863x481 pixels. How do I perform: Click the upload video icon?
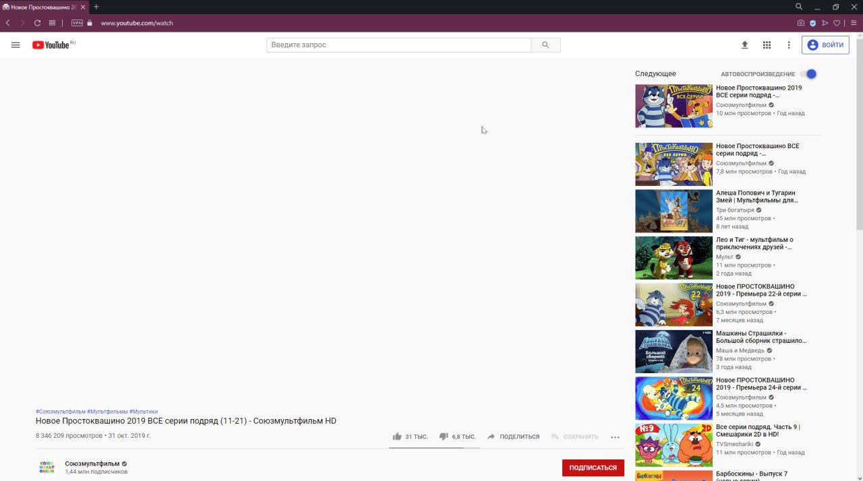coord(745,45)
